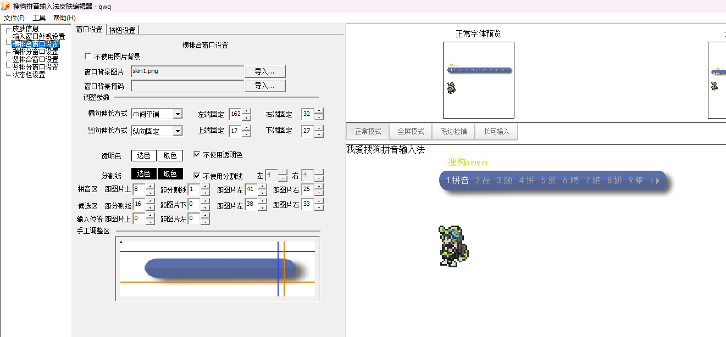This screenshot has height=337, width=726.
Task: Click the 全屏模式 button
Action: pos(411,132)
